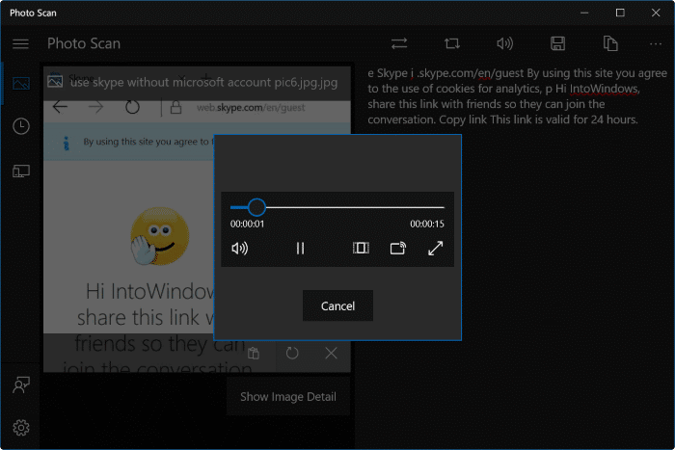
Task: Open the more options ellipsis menu
Action: 655,44
